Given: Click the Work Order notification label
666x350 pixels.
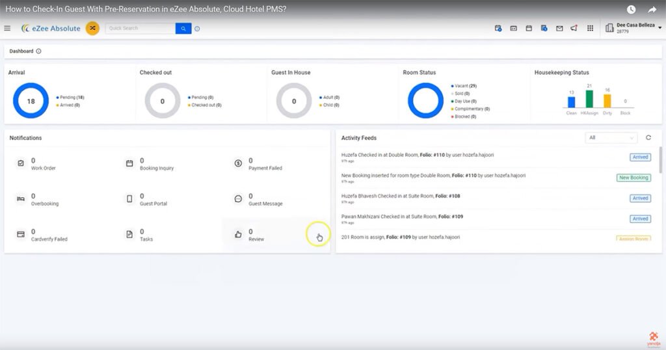Looking at the screenshot, I should click(44, 168).
